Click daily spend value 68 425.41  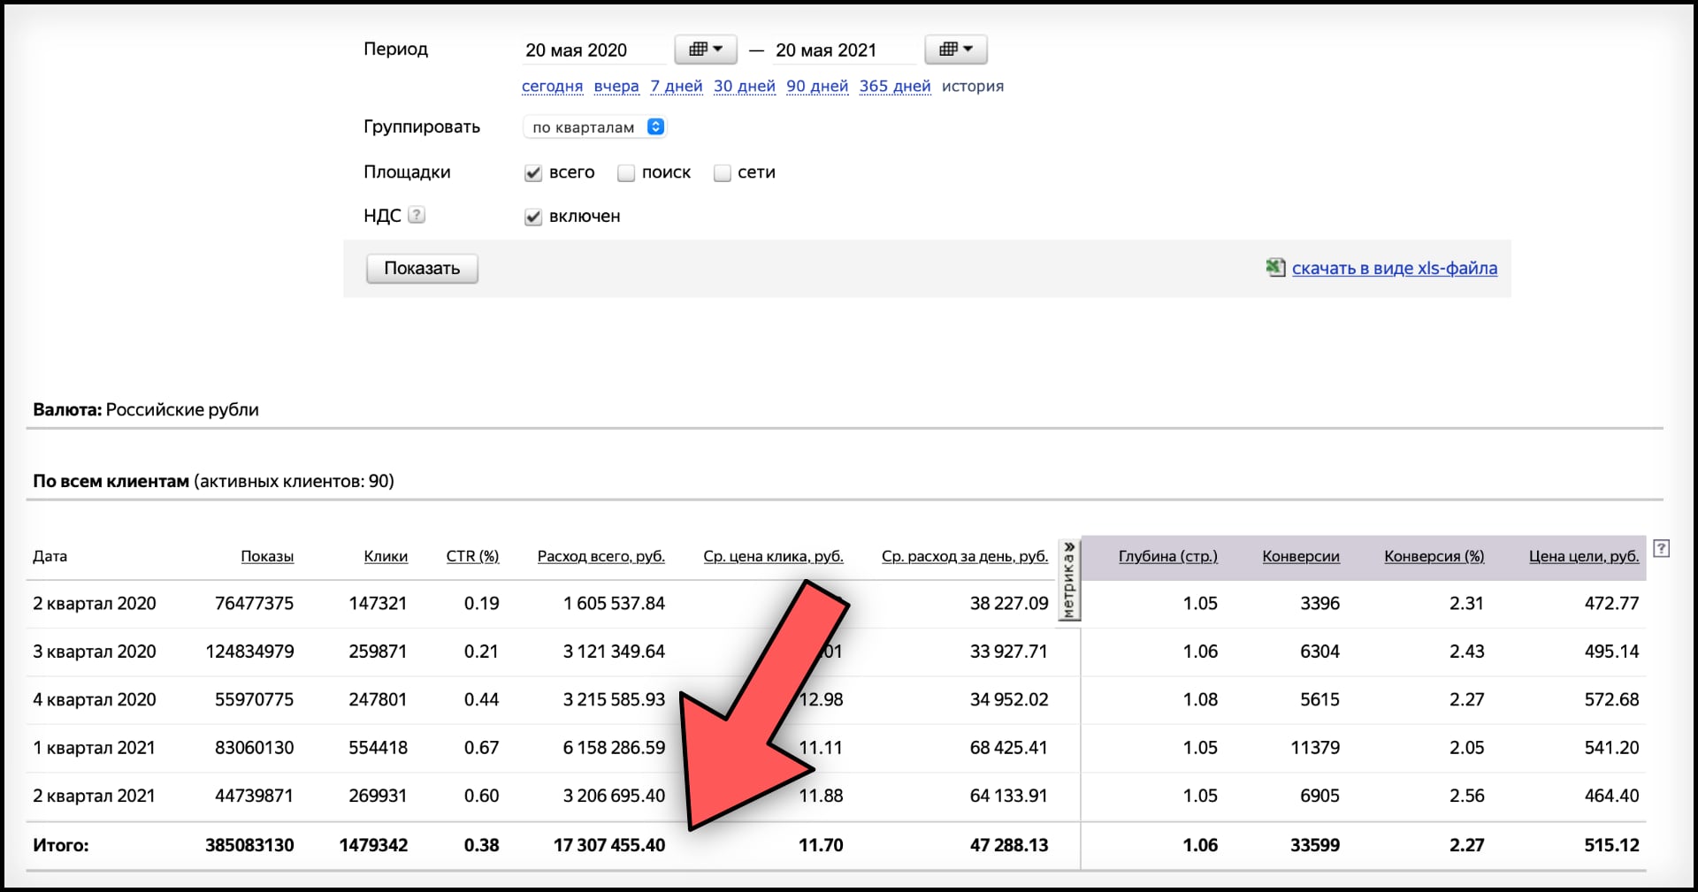1009,748
